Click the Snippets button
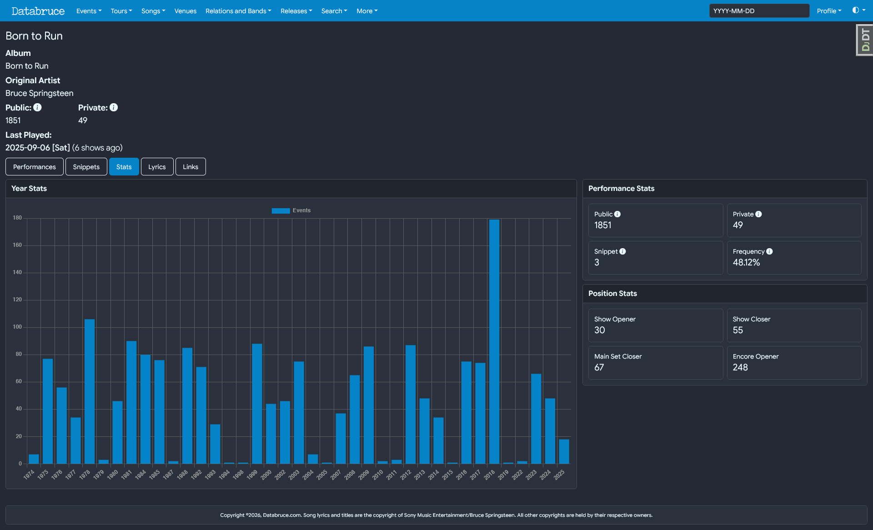This screenshot has width=873, height=530. 86,167
